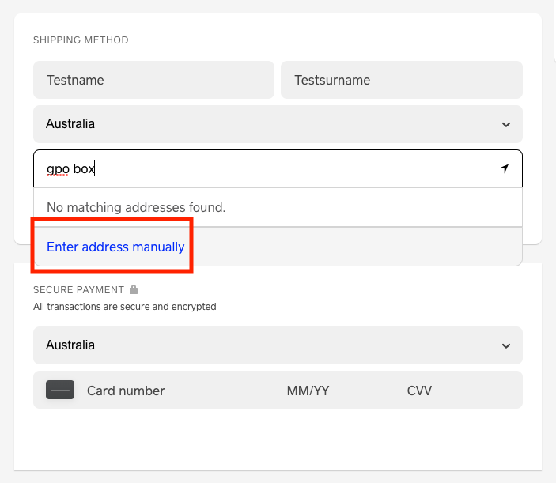This screenshot has height=483, width=556.
Task: Open the payment Australia country dropdown
Action: pyautogui.click(x=277, y=345)
